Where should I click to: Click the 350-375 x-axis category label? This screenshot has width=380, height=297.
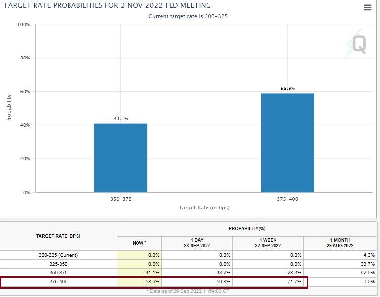click(x=121, y=199)
